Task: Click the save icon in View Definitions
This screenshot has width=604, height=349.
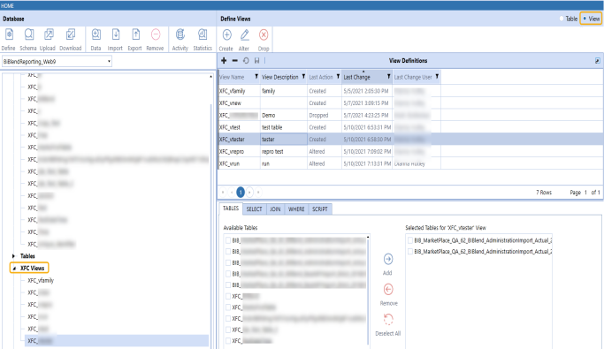Action: [x=256, y=60]
